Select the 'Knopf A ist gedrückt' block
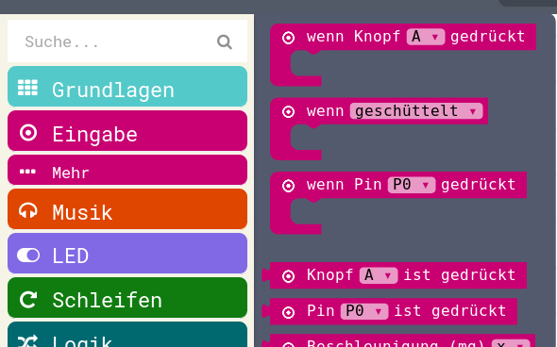 (x=395, y=275)
